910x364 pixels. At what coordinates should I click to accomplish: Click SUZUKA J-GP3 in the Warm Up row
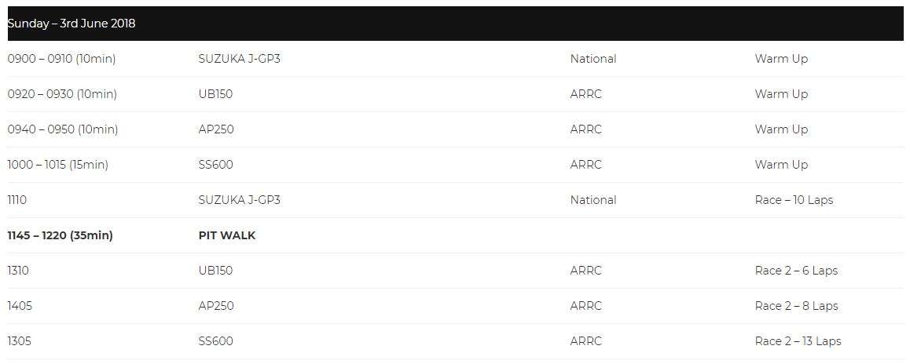tap(239, 59)
